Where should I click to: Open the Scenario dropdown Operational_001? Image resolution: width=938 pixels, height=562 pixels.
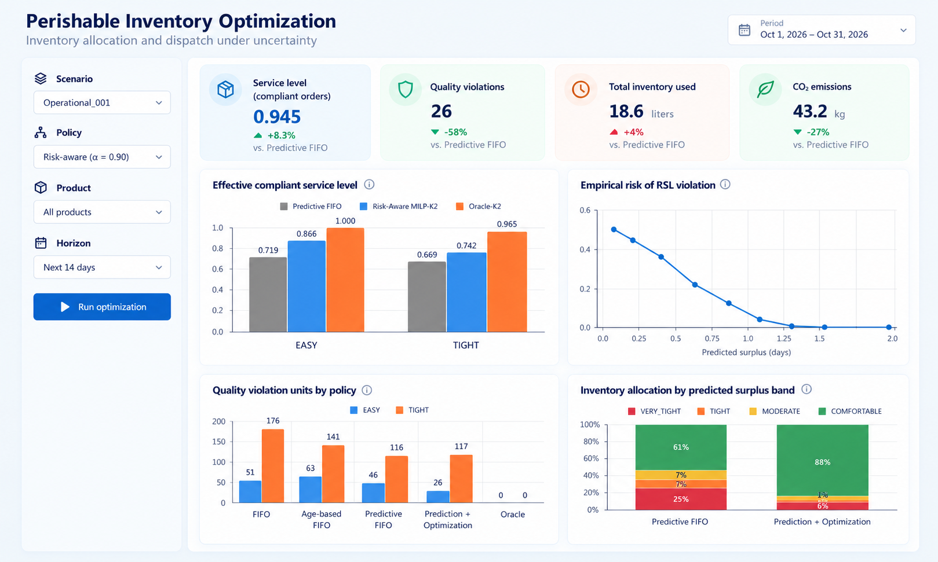pos(102,102)
